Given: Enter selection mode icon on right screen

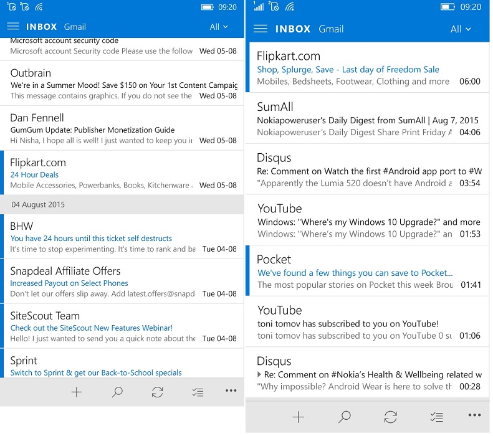Looking at the screenshot, I should pyautogui.click(x=437, y=417).
